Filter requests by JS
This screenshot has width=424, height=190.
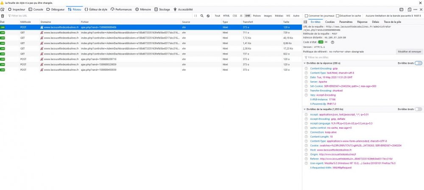pos(241,16)
